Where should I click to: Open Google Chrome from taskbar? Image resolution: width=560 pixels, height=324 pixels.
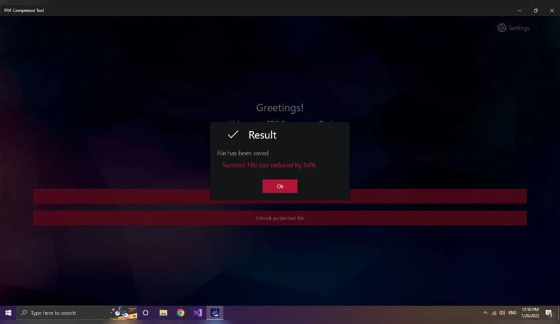(180, 313)
